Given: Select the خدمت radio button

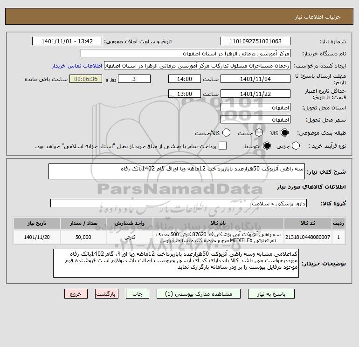Looking at the screenshot, I should [259, 133].
